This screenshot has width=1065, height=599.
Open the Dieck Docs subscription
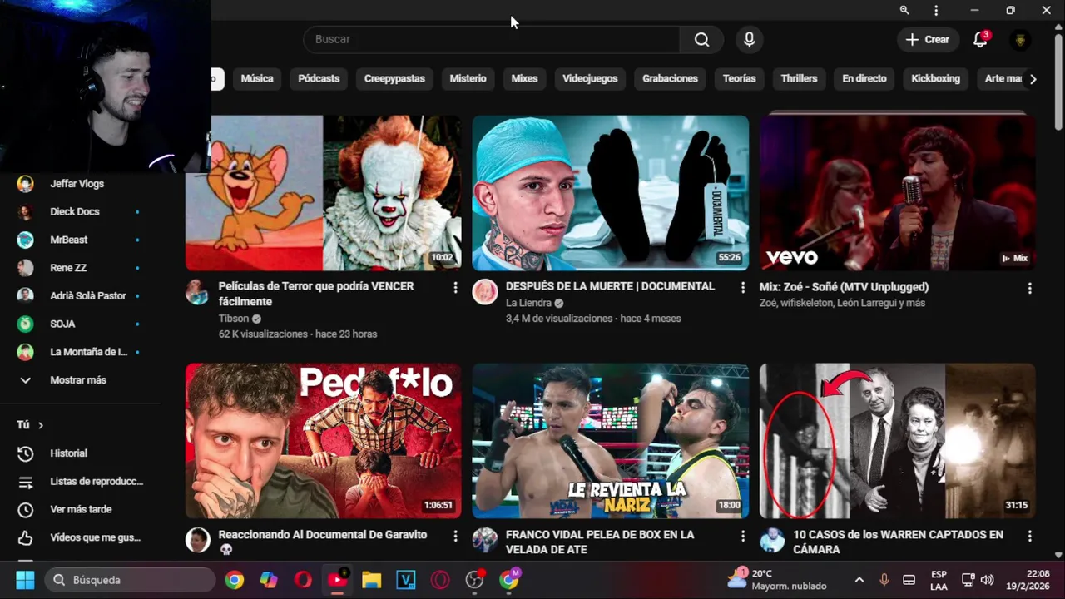pos(81,211)
